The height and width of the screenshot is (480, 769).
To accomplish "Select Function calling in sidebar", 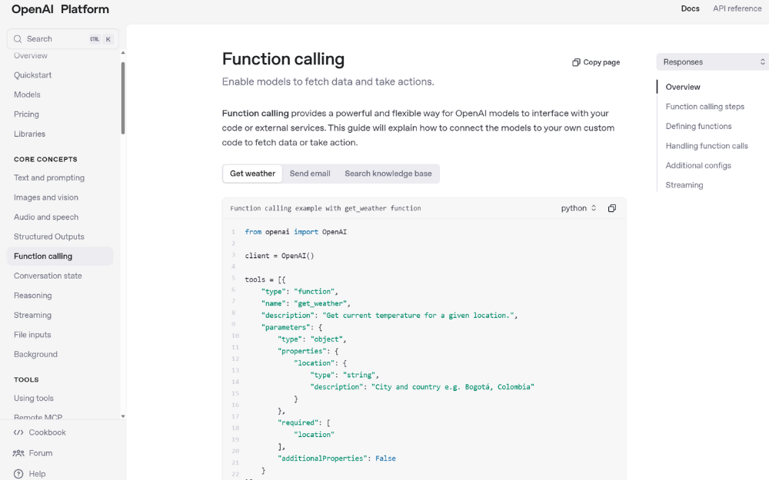I will tap(60, 257).
